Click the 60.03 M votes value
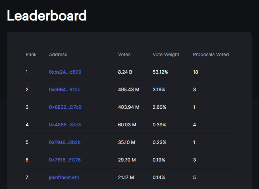Screen dimensions: 259x189 [x=127, y=125]
